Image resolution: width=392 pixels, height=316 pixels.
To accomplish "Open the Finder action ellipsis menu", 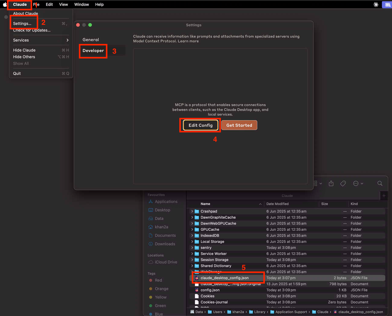I will pyautogui.click(x=358, y=183).
